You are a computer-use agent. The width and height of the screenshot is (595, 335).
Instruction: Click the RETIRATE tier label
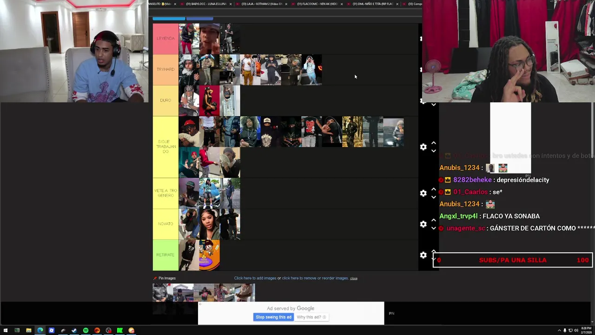tap(165, 255)
